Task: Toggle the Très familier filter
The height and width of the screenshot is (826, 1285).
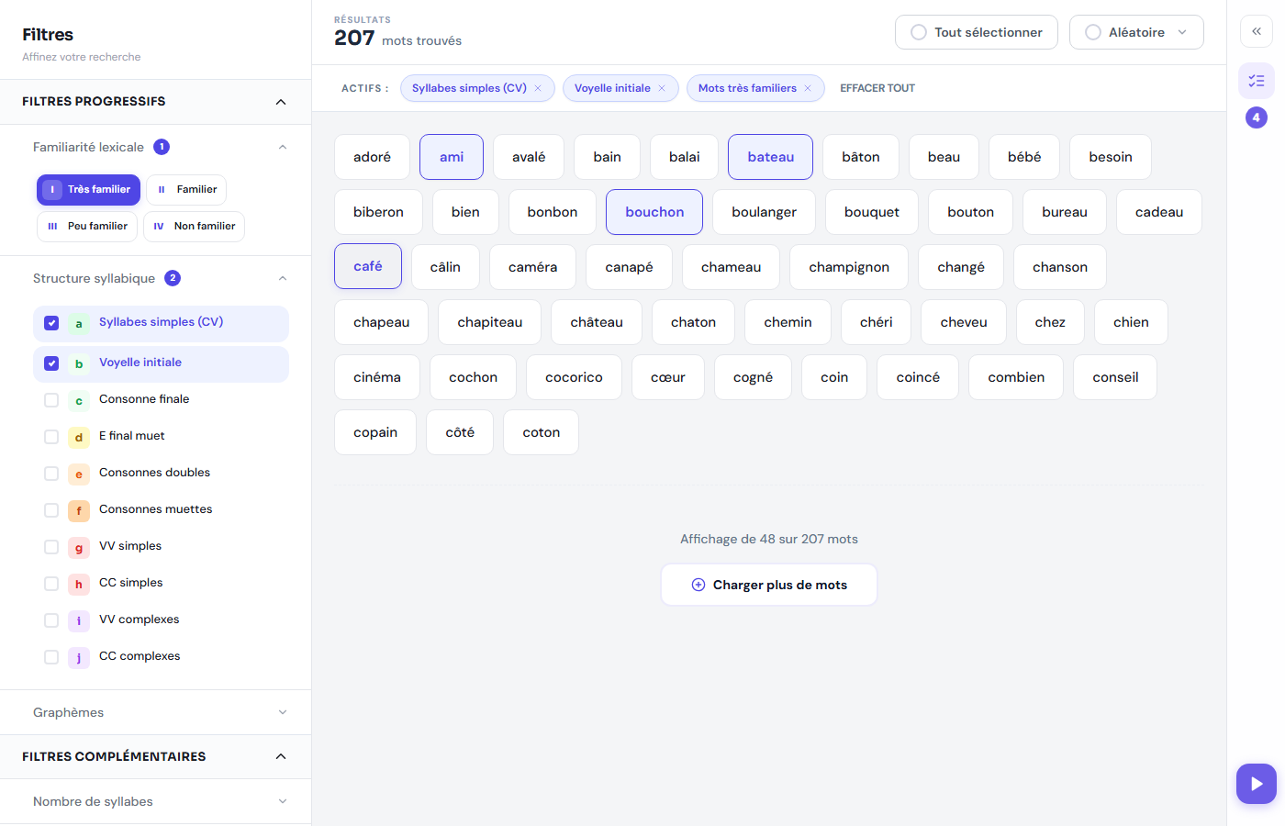Action: pos(88,190)
